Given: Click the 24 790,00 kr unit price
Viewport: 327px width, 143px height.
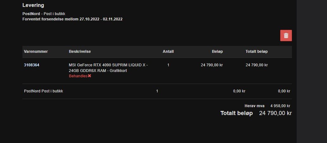Looking at the screenshot, I should tap(212, 65).
